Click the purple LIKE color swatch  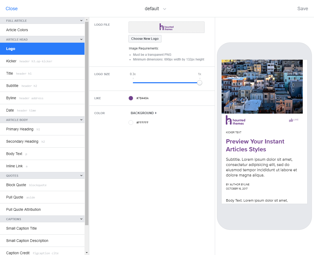(131, 98)
